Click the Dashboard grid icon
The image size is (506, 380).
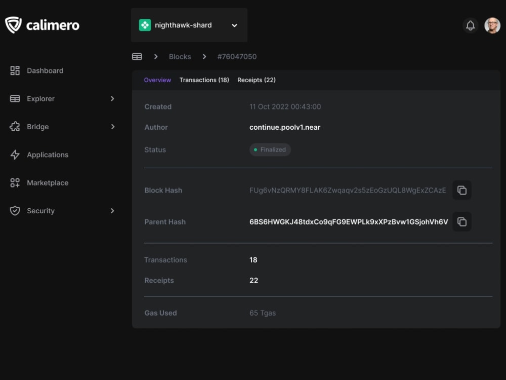coord(15,70)
